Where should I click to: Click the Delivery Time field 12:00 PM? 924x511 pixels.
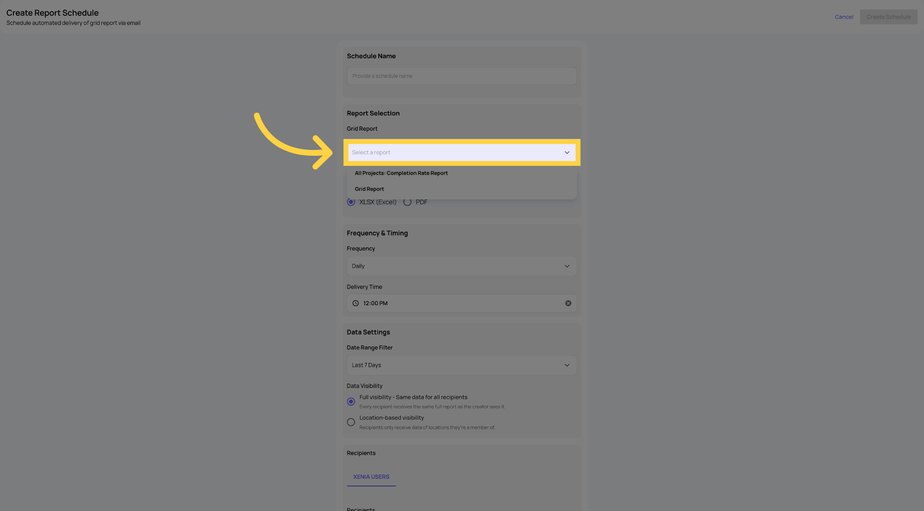point(462,303)
